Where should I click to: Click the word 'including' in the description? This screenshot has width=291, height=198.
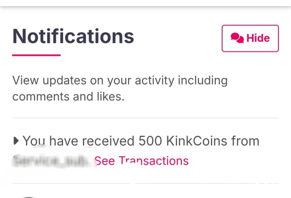tap(203, 81)
